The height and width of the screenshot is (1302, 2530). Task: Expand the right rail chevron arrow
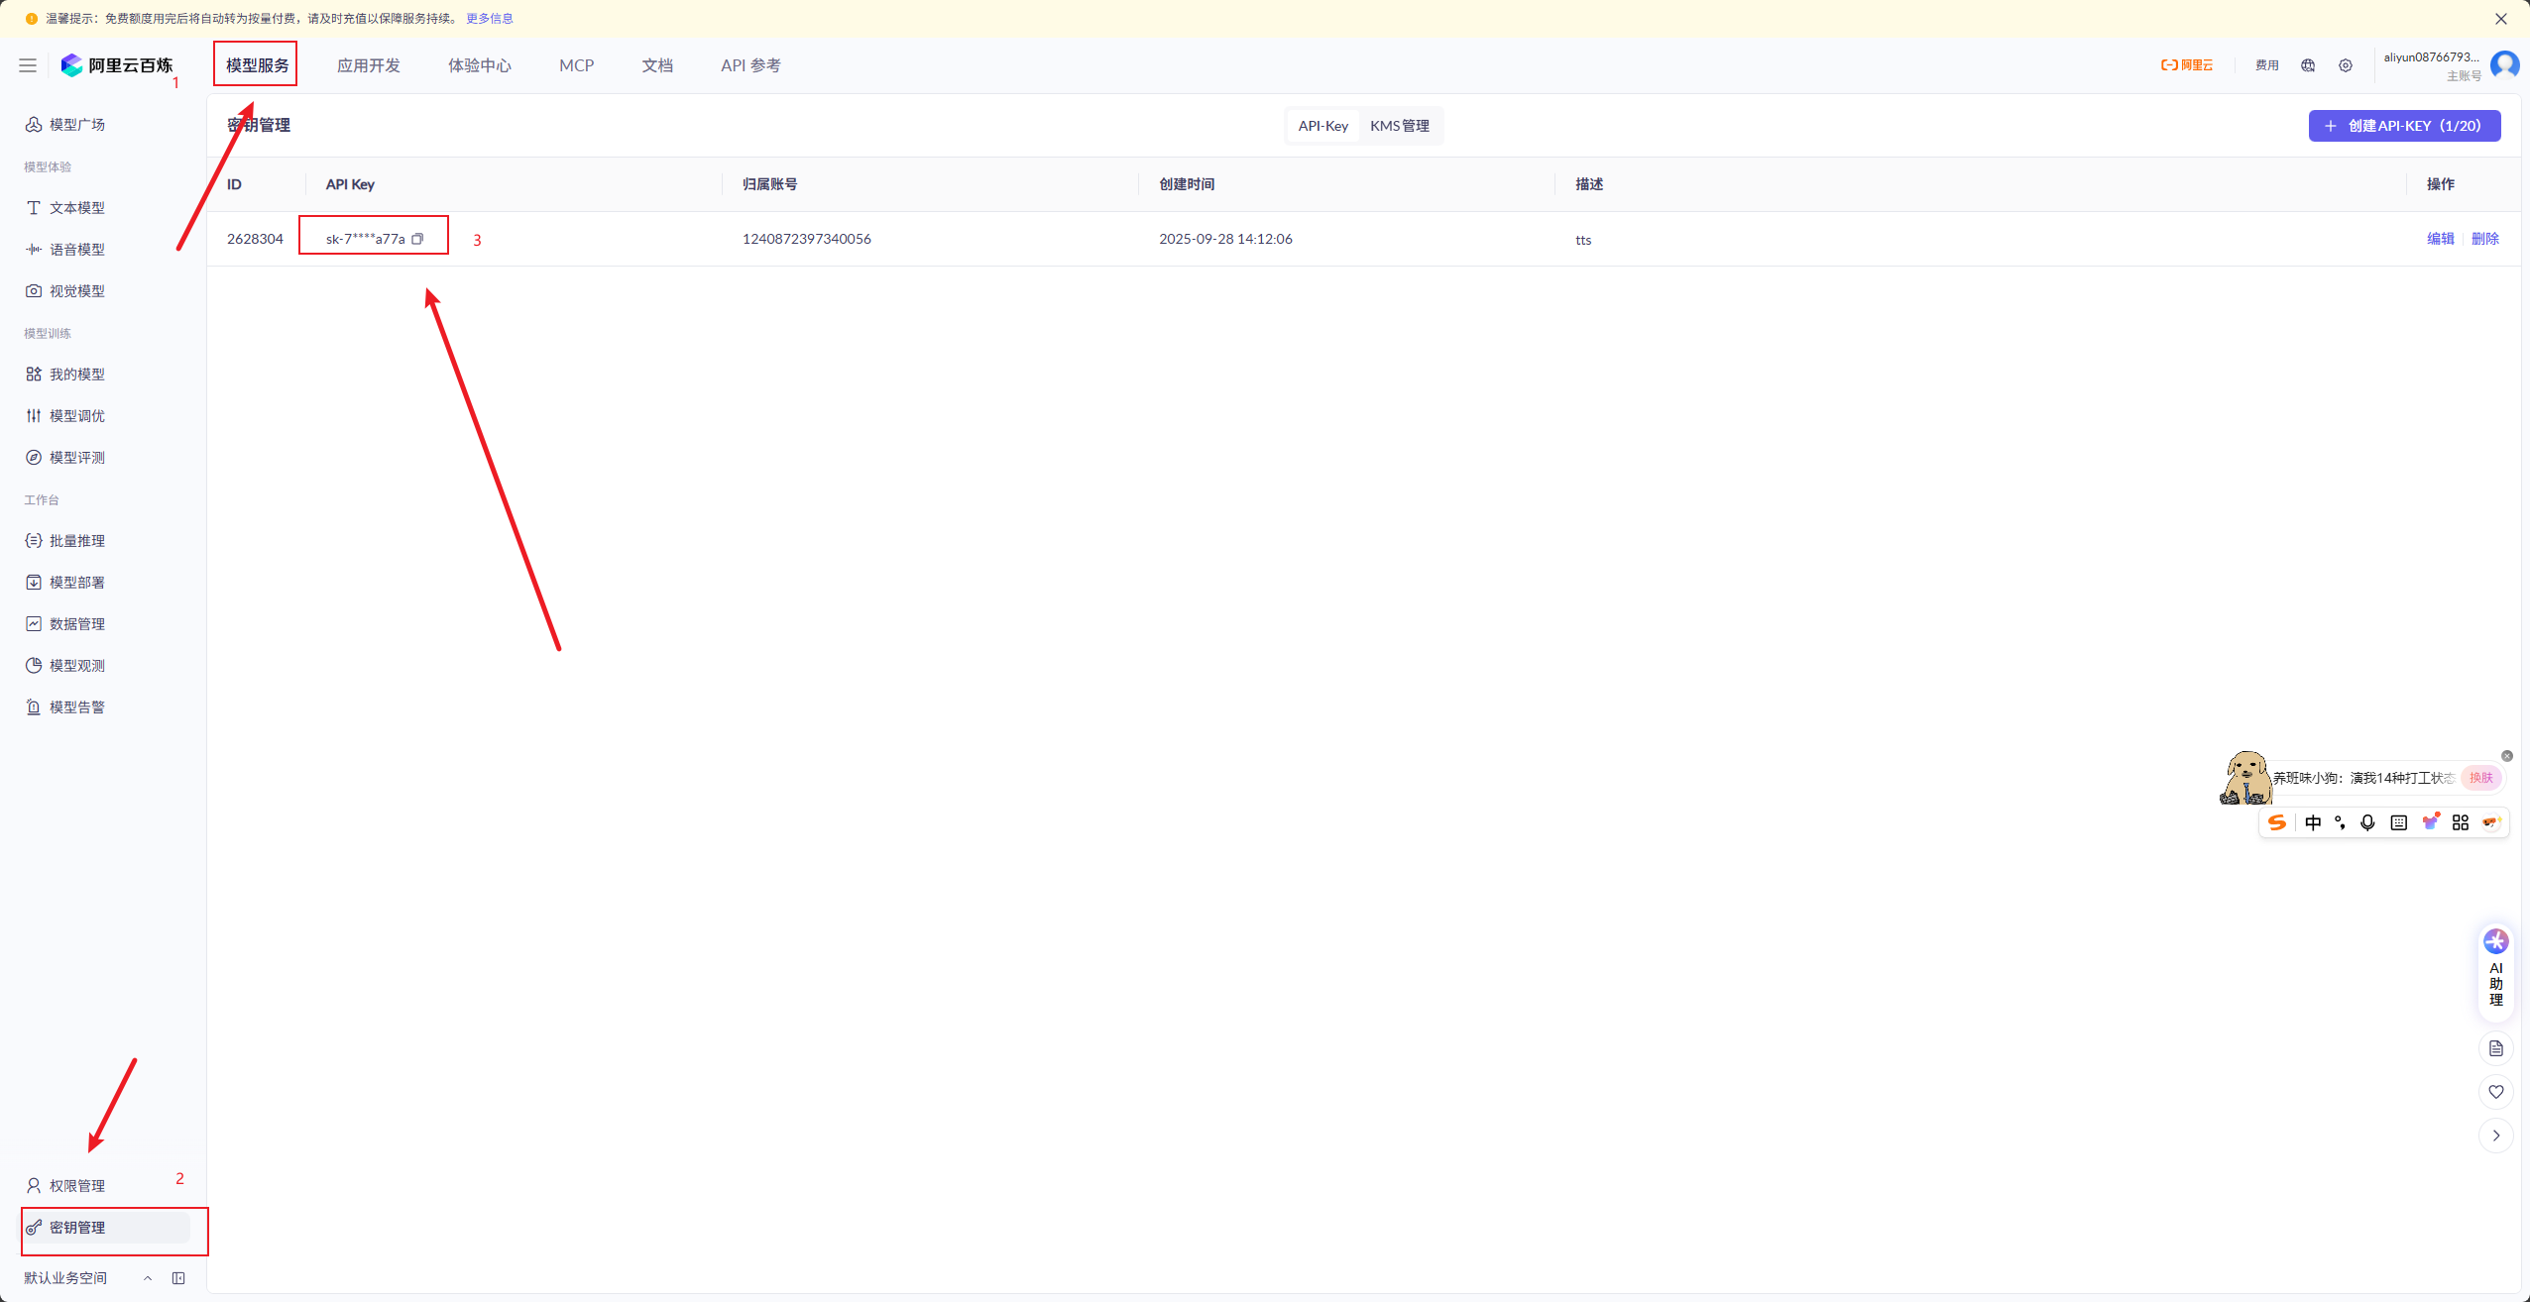coord(2495,1136)
